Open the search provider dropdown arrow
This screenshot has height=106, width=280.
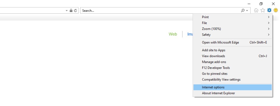click(x=247, y=11)
